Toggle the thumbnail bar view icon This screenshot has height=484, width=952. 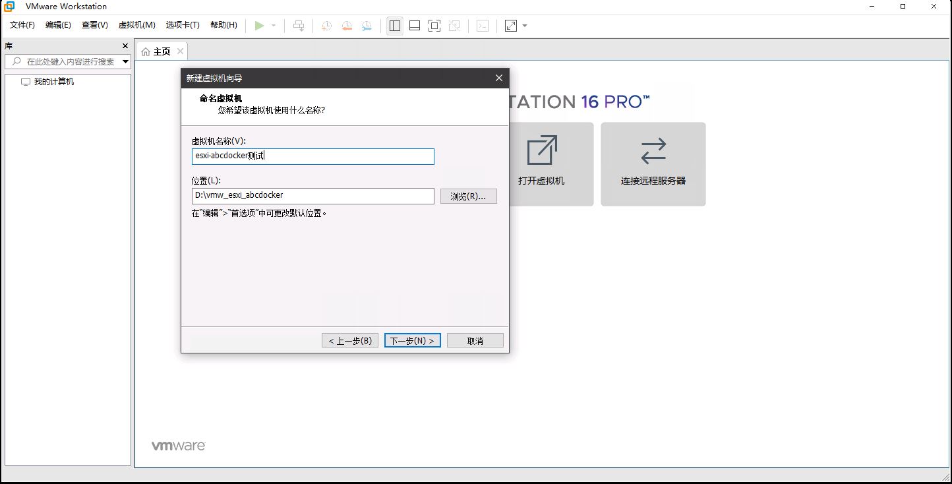click(415, 26)
